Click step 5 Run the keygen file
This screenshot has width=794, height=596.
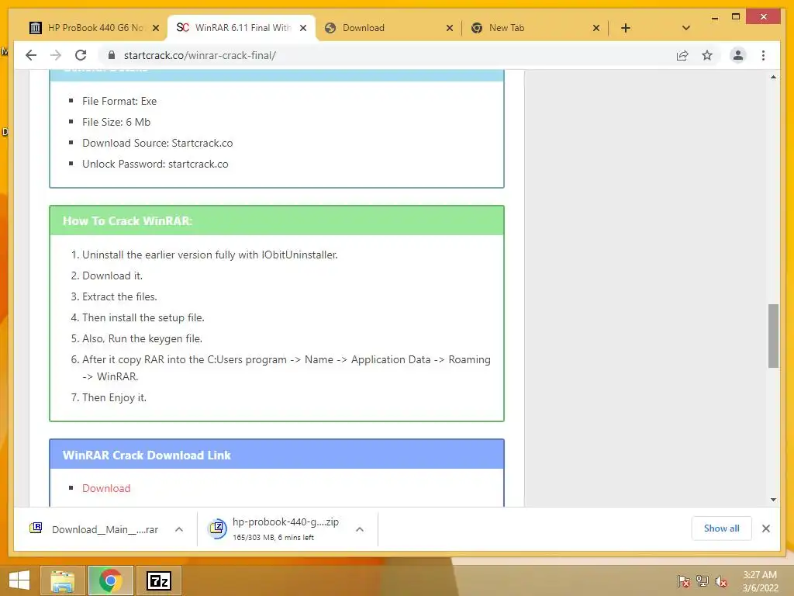[142, 338]
